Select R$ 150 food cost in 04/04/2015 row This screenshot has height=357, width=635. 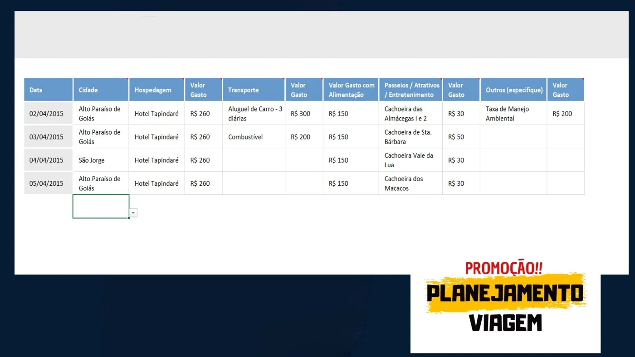click(x=351, y=160)
